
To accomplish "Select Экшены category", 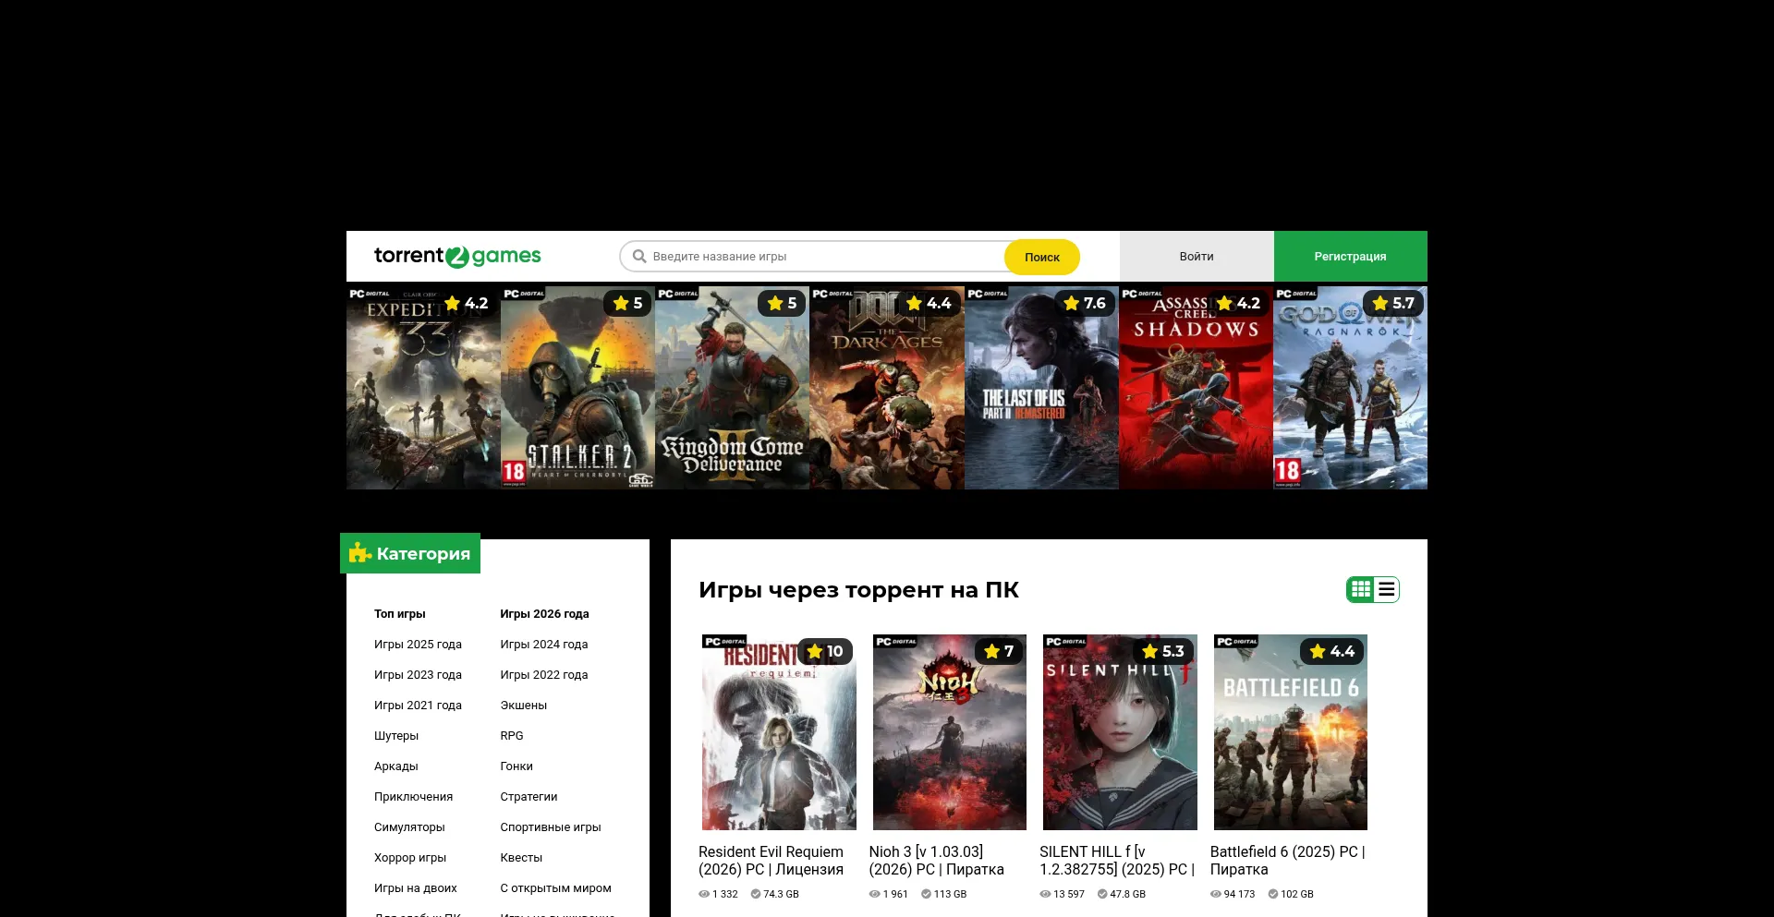I will point(524,706).
